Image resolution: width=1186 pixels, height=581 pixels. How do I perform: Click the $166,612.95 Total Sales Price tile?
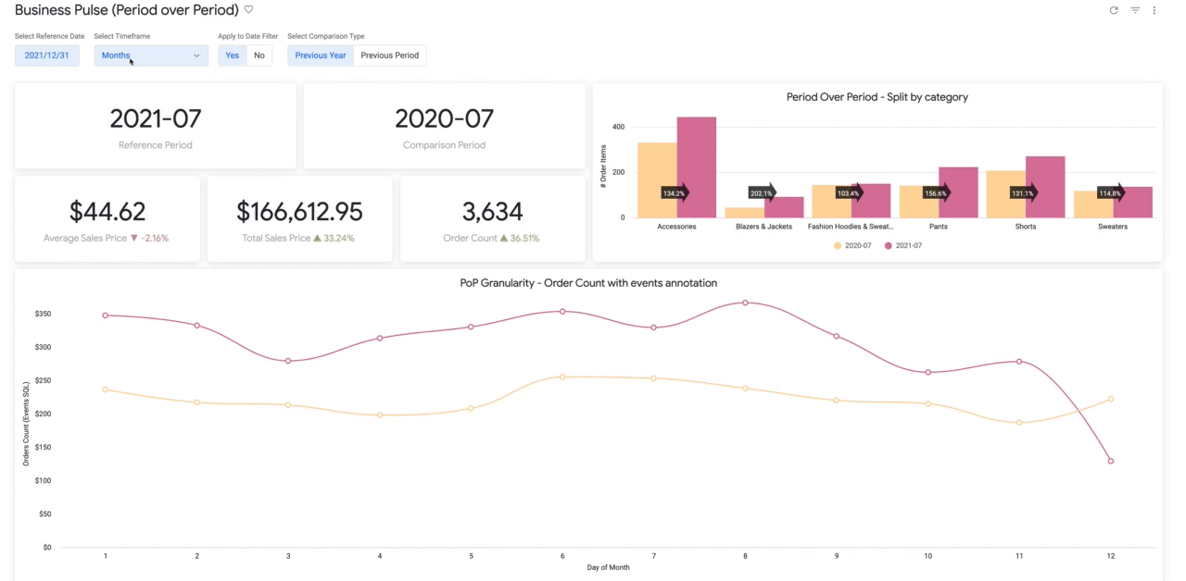pyautogui.click(x=299, y=219)
